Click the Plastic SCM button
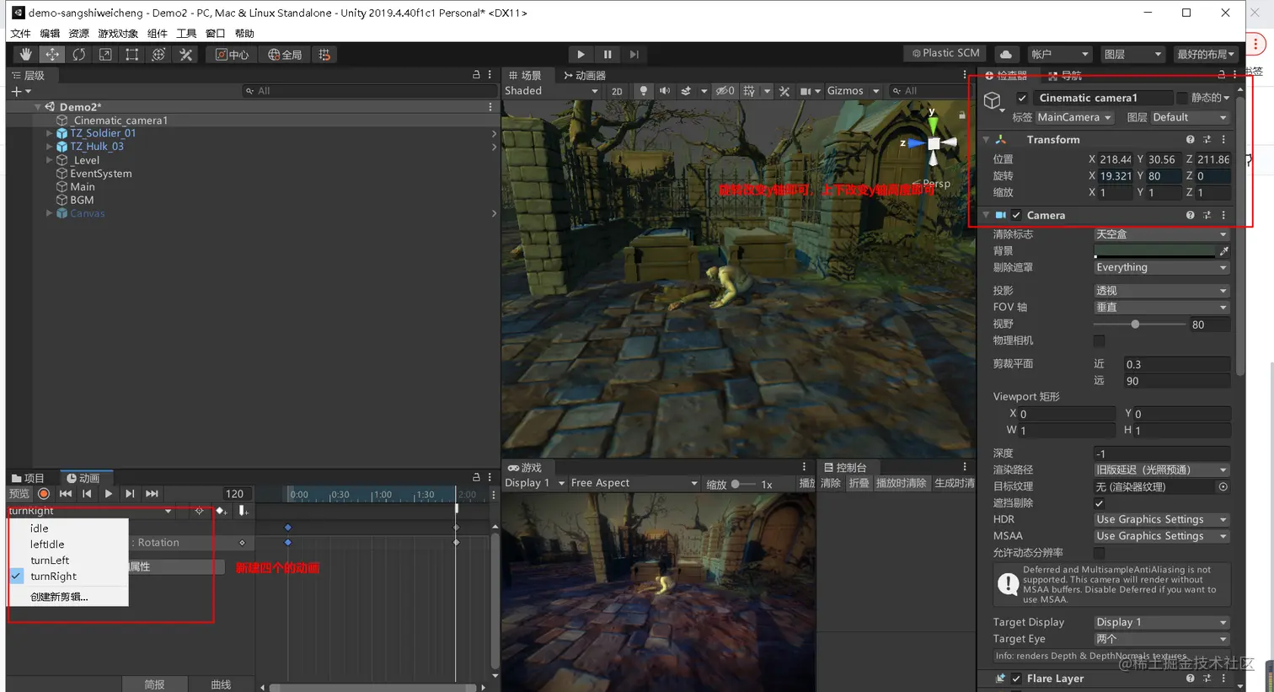Viewport: 1274px width, 692px height. (x=945, y=53)
